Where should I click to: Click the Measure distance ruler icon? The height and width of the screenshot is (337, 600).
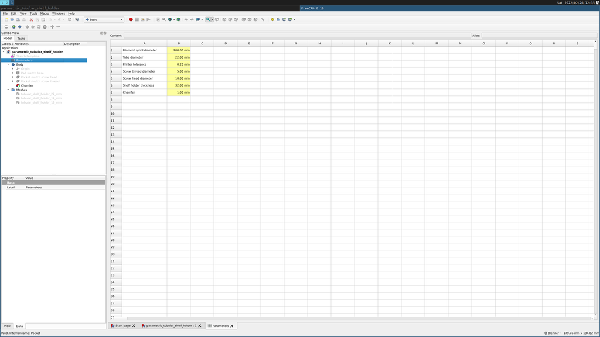point(263,19)
